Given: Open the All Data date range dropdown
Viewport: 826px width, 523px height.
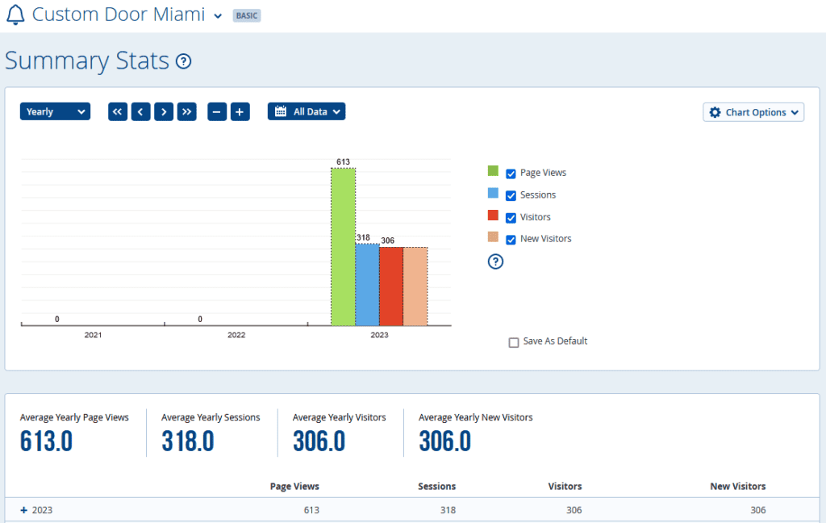Looking at the screenshot, I should tap(307, 112).
